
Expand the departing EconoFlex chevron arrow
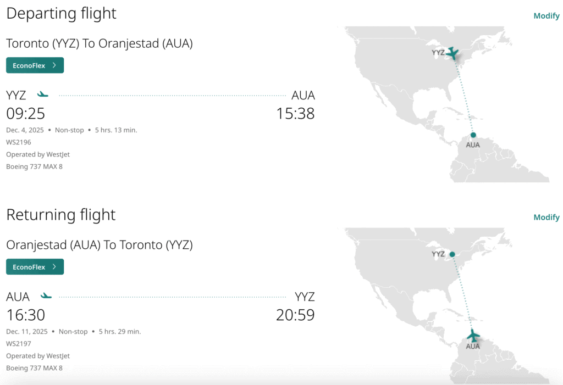coord(54,65)
